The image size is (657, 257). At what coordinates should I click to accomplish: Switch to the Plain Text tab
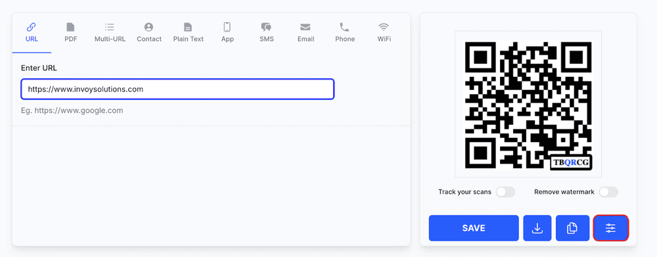point(188,33)
